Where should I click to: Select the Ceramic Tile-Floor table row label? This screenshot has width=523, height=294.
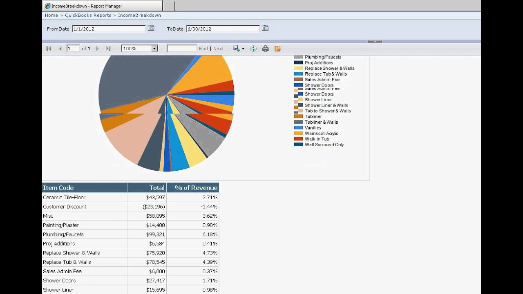pos(64,197)
